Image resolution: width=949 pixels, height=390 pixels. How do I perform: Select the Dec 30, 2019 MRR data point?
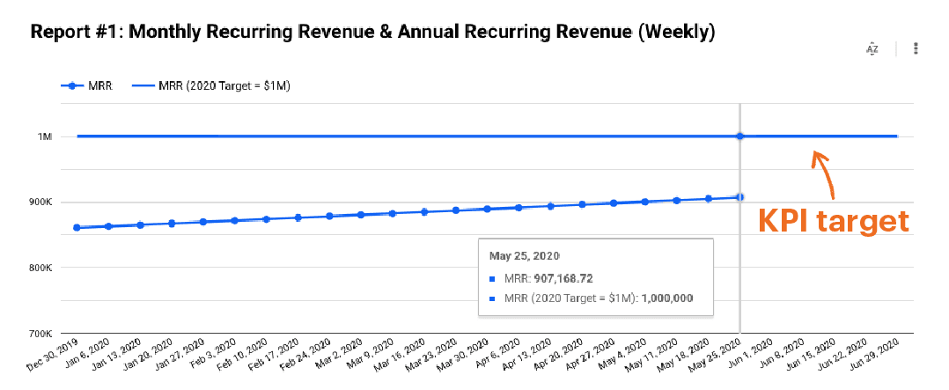click(x=77, y=227)
